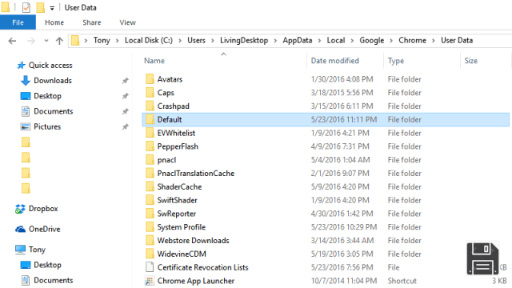The height and width of the screenshot is (288, 512).
Task: Click Google in the address breadcrumb
Action: point(371,40)
